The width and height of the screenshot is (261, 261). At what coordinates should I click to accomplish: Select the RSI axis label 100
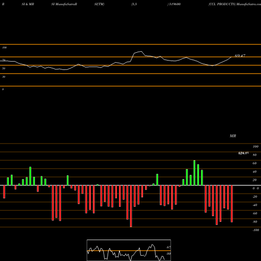[4, 48]
